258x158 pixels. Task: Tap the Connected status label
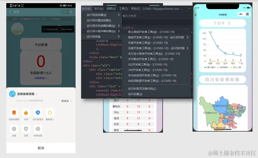tap(52, 29)
